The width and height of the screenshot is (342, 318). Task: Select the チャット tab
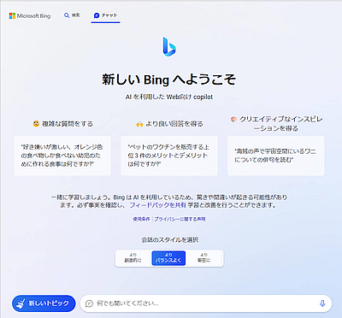click(105, 15)
